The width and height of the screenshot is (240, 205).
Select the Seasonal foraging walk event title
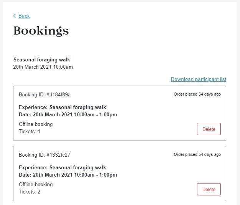pos(41,60)
